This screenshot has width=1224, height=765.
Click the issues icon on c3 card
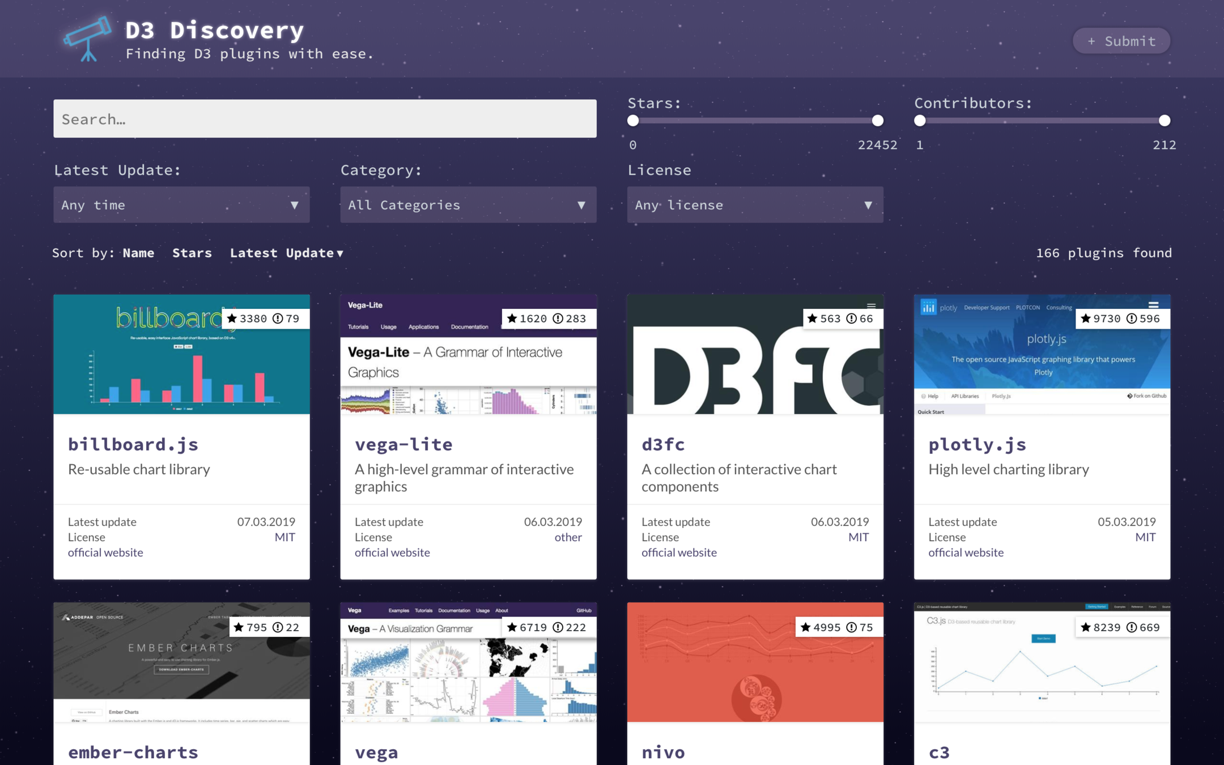(x=1131, y=627)
